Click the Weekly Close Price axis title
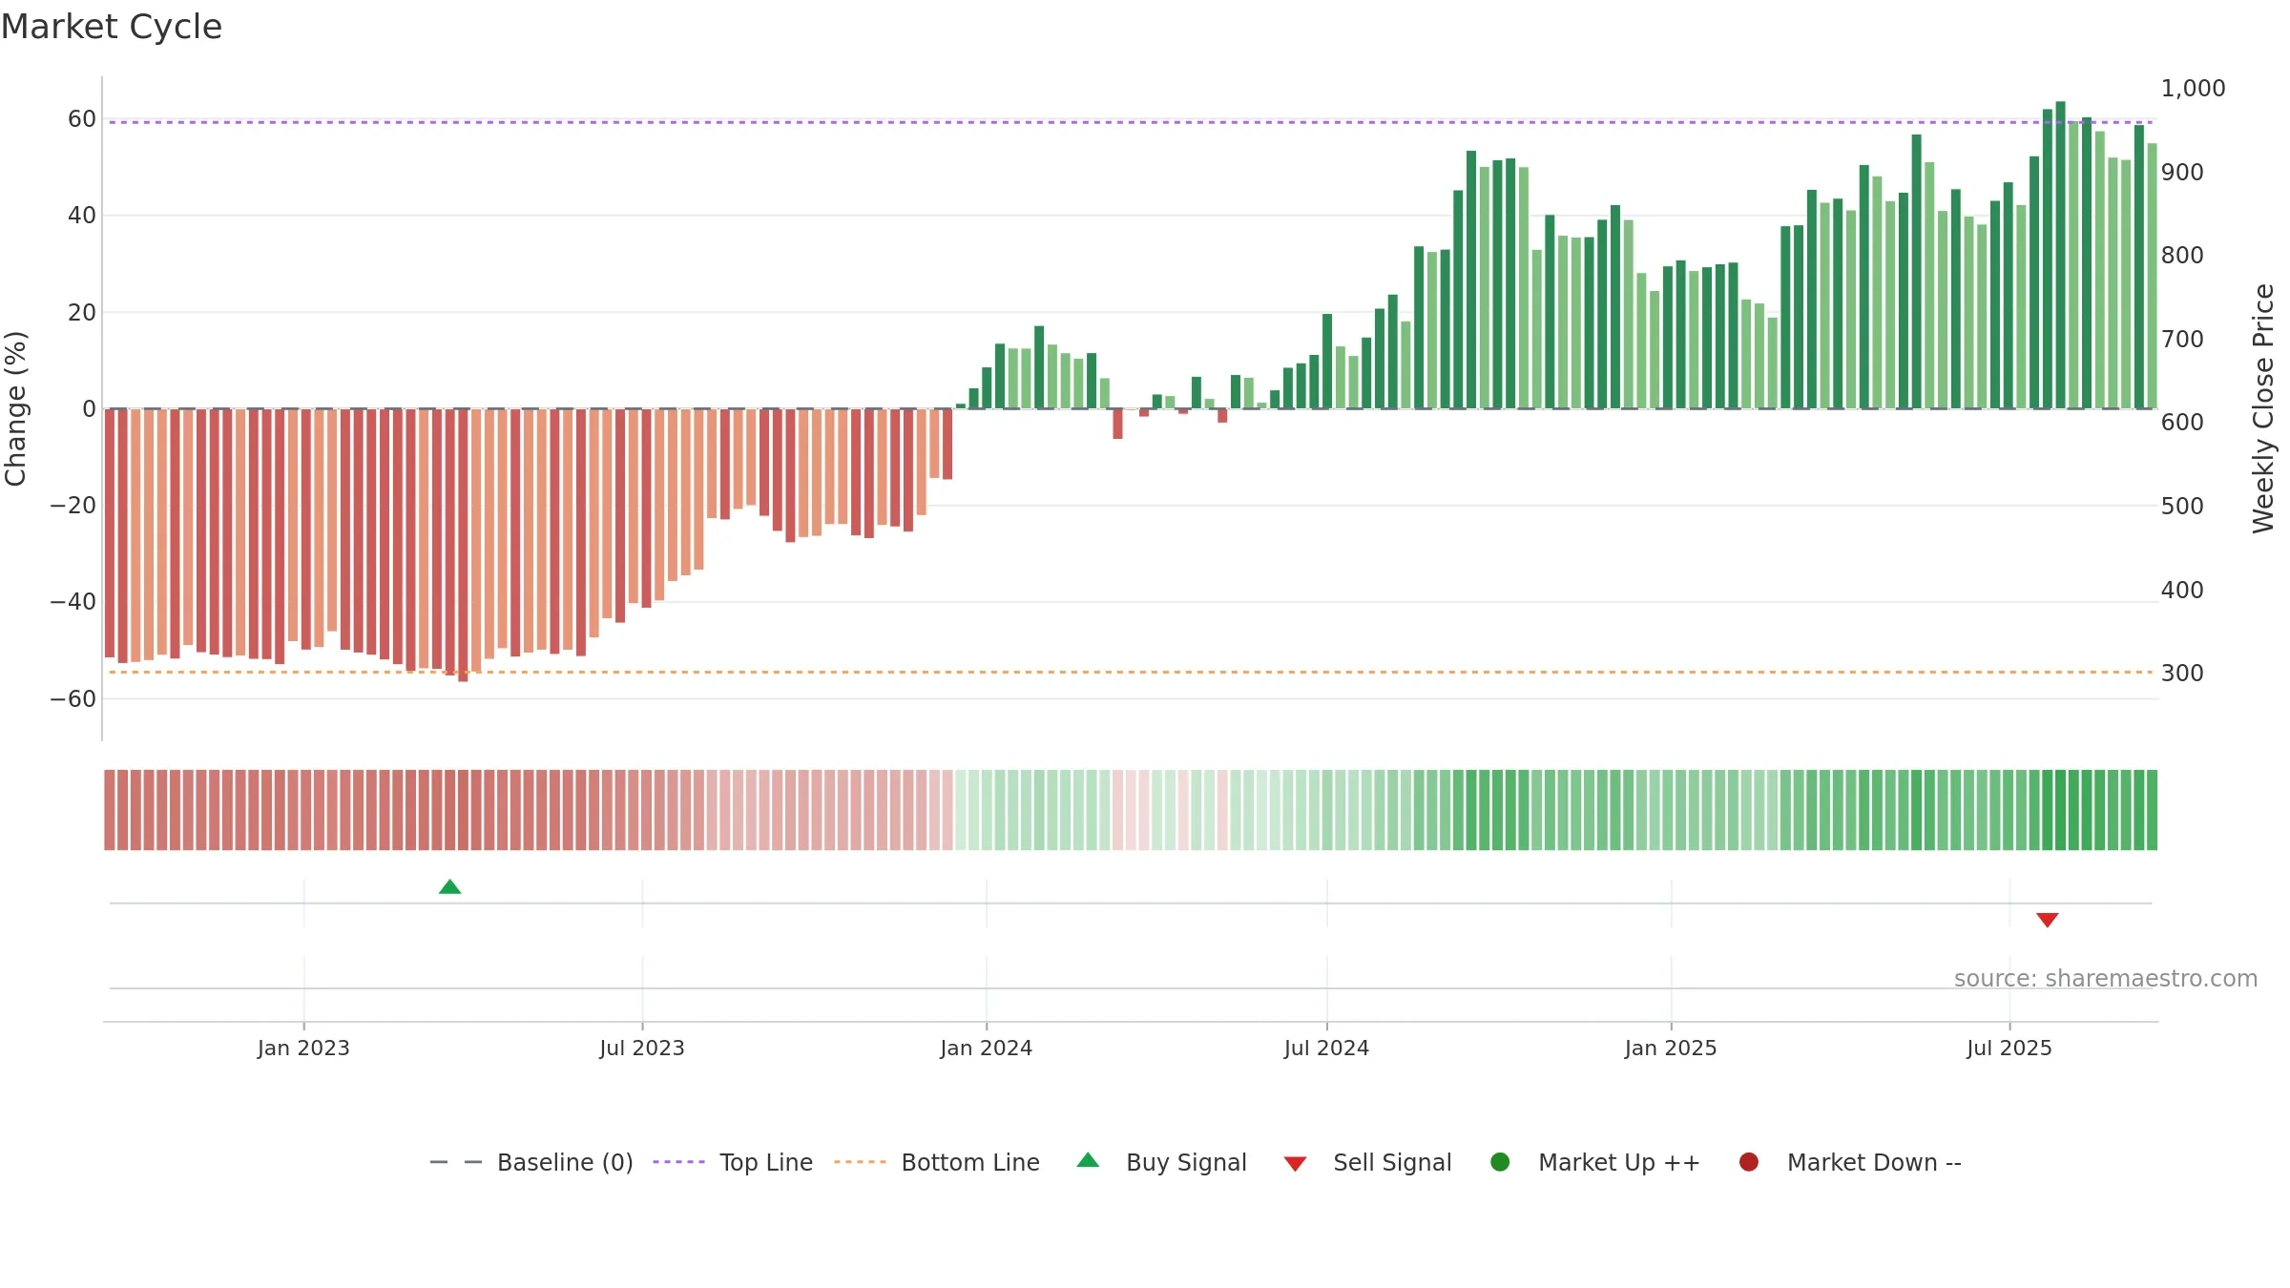 coord(2263,408)
